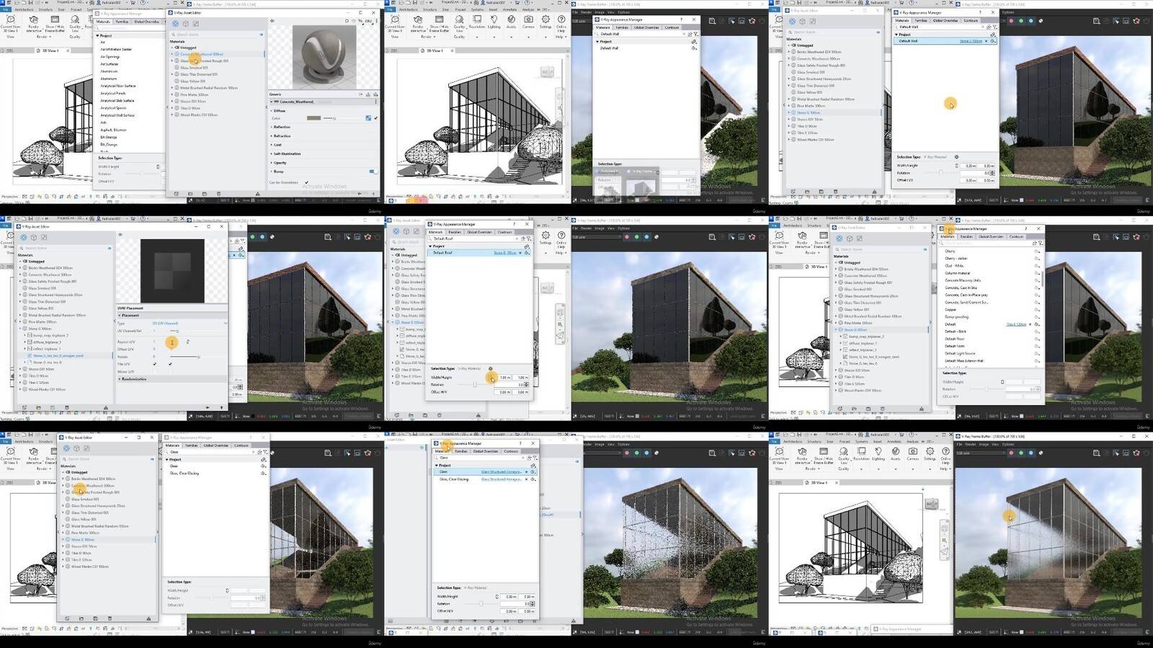Open Camera in the top-row Revit ribbon

point(528,22)
